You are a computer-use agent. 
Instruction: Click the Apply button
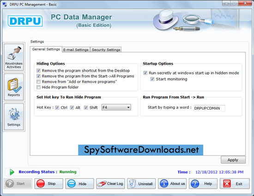pos(233,160)
